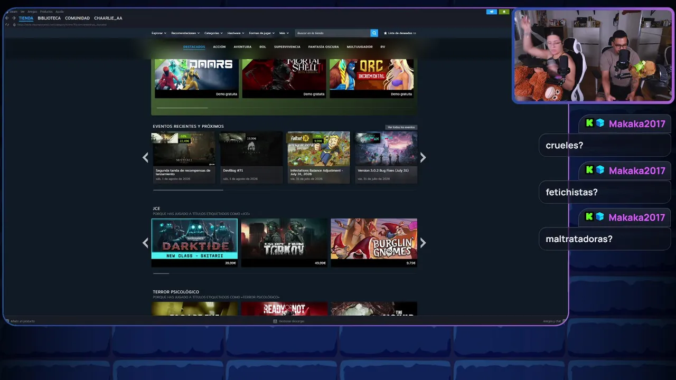Open the Ver menu
Image resolution: width=676 pixels, height=380 pixels.
point(22,11)
